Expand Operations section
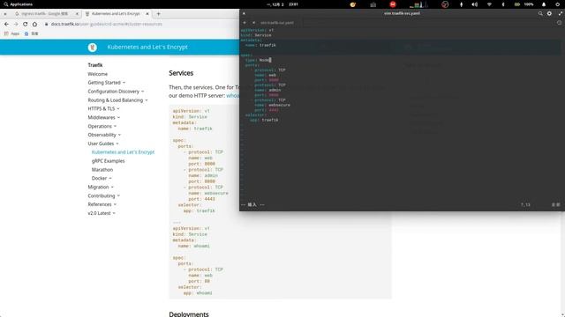 pos(102,126)
